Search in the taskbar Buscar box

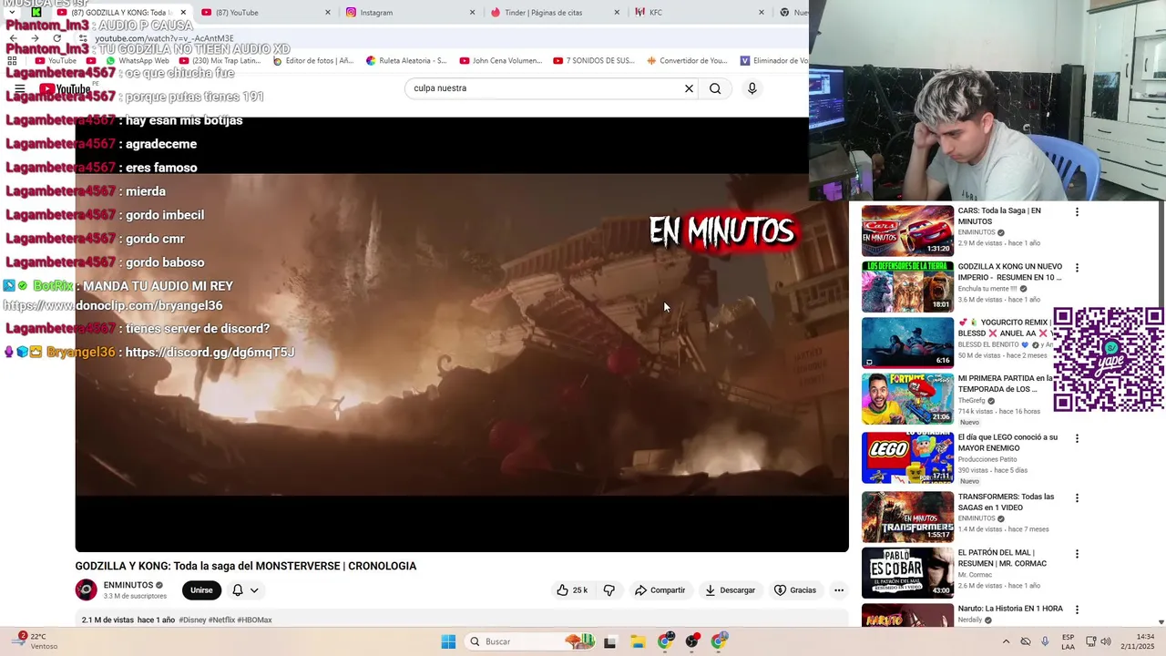click(530, 641)
